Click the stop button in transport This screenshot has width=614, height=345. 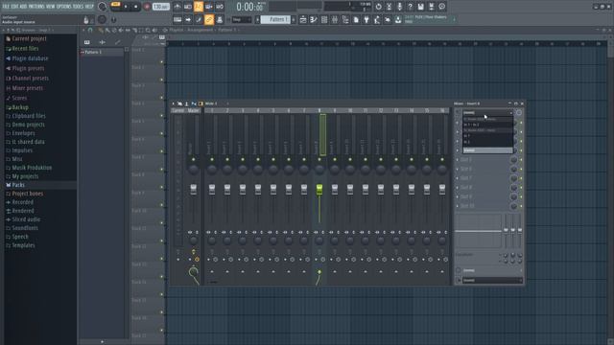click(x=135, y=7)
